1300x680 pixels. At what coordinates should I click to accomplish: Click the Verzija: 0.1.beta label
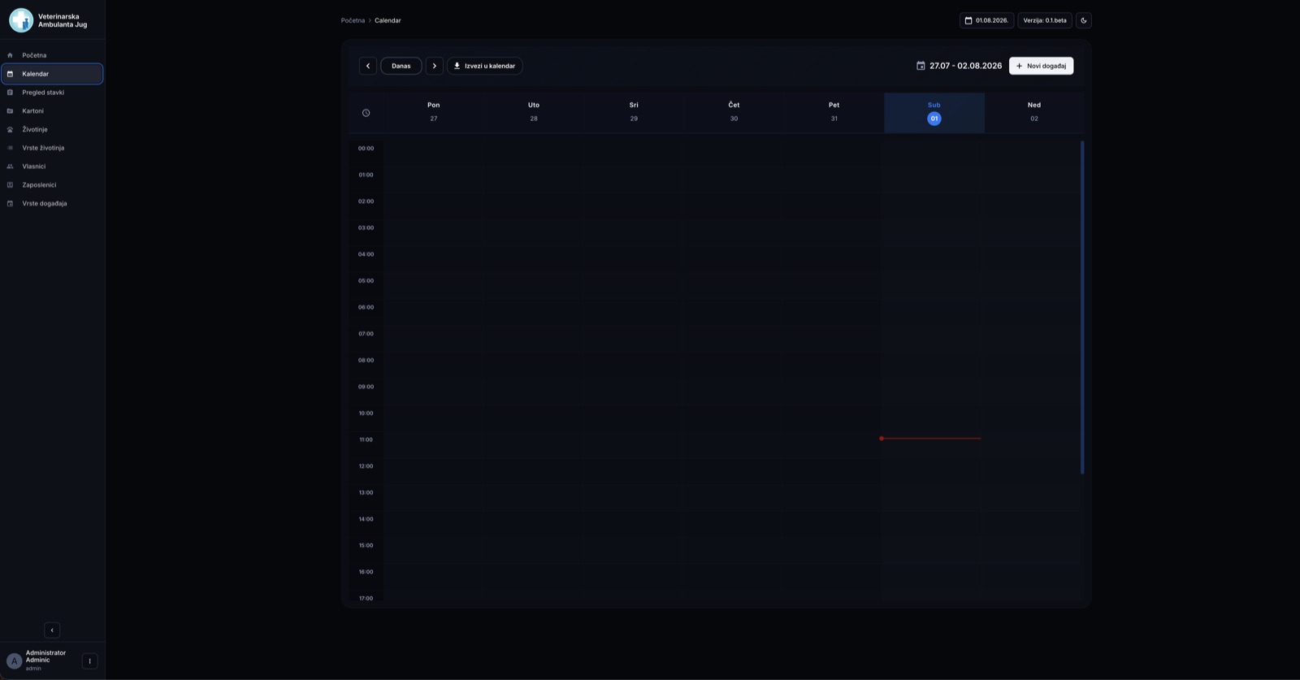click(1045, 20)
